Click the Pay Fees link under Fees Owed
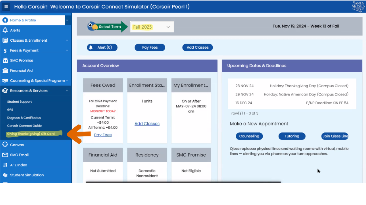The height and width of the screenshot is (205, 366). coord(103,135)
